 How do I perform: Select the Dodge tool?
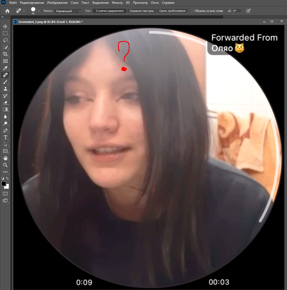pos(5,124)
